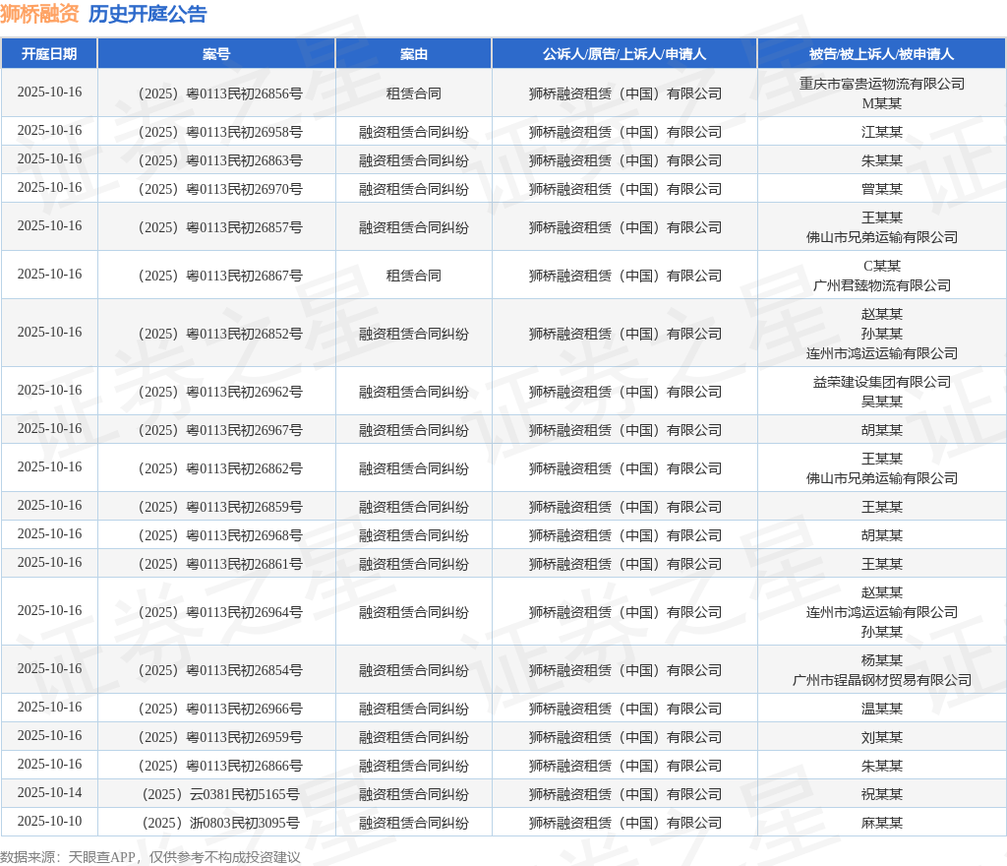Click 胡某某 in the 26967号 row
Viewport: 1007px width, 866px height.
(882, 430)
